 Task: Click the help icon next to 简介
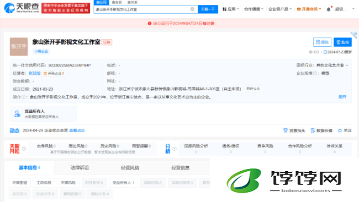pyautogui.click(x=23, y=97)
